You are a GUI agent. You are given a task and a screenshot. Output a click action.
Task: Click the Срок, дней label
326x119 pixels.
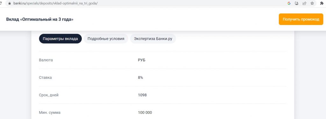pos(49,95)
